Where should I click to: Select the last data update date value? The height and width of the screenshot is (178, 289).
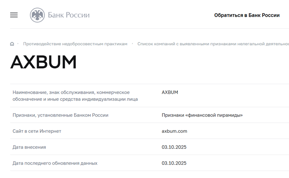174,163
